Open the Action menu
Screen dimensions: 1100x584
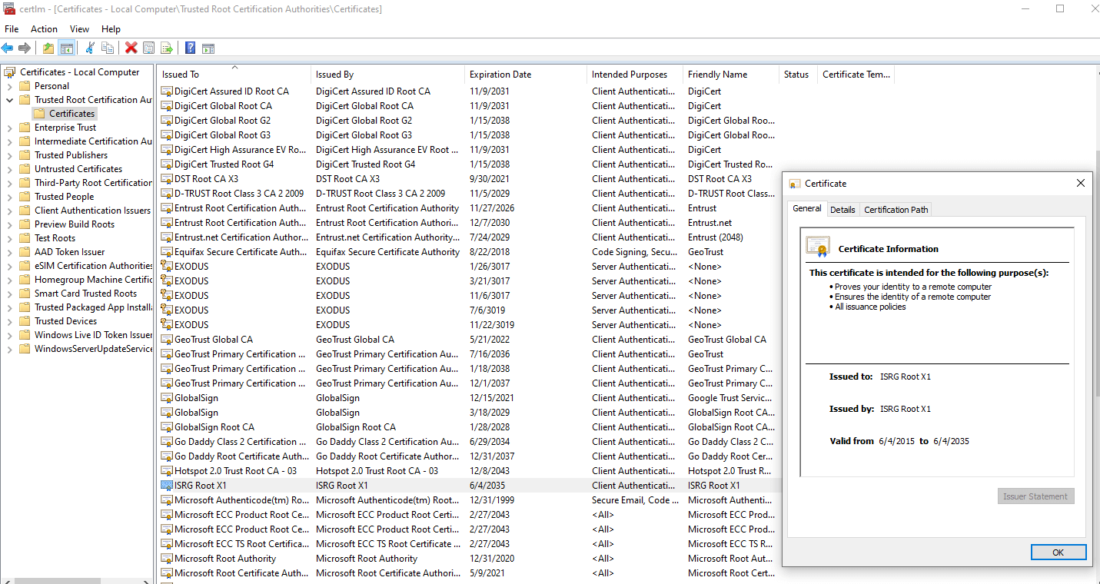[x=44, y=29]
